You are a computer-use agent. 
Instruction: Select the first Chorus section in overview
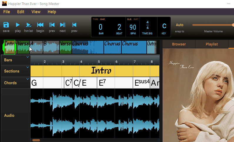point(88,47)
